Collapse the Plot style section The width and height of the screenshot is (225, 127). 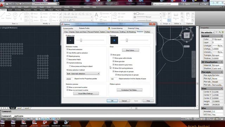(x=222, y=72)
